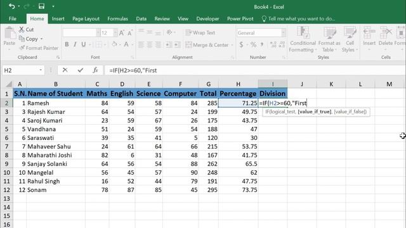
Task: Click the Paste clipboard icon
Action: pyautogui.click(x=10, y=34)
